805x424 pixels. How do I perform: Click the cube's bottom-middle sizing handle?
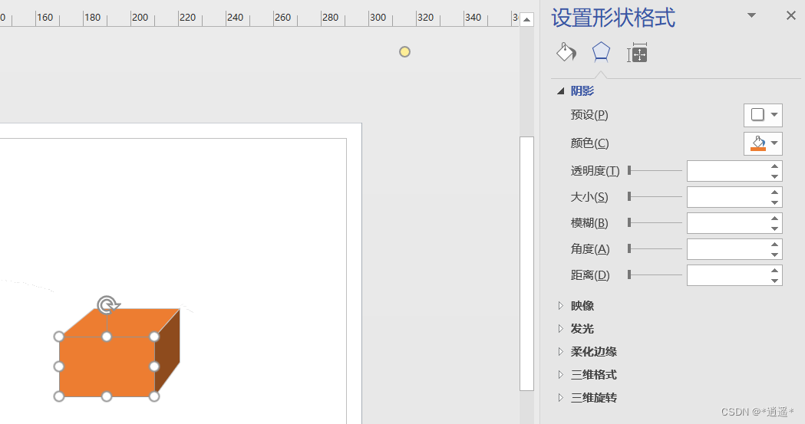pos(106,396)
